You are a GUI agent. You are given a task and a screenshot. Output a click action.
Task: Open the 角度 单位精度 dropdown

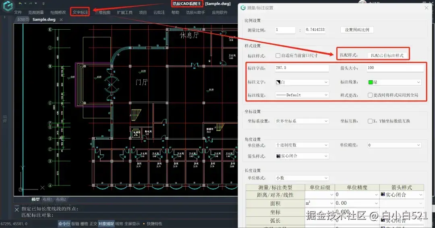(x=394, y=145)
